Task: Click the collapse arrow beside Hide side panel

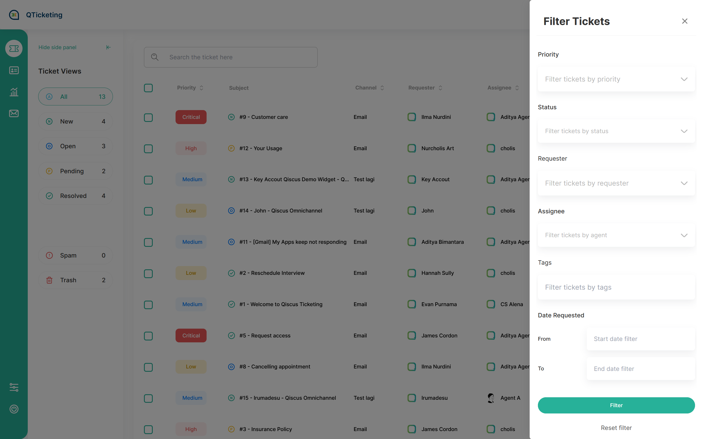Action: [108, 47]
